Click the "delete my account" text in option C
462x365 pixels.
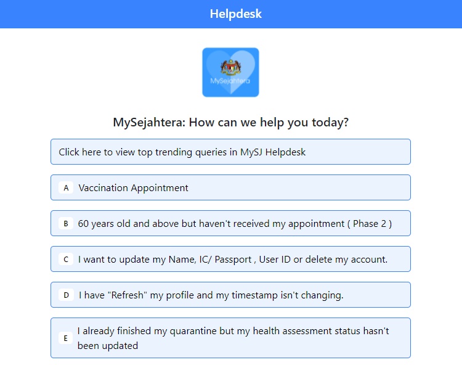(x=346, y=260)
